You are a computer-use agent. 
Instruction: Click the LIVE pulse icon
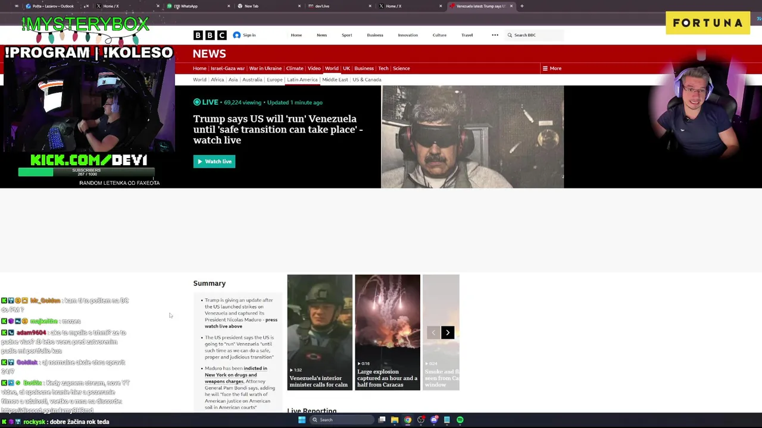click(197, 102)
